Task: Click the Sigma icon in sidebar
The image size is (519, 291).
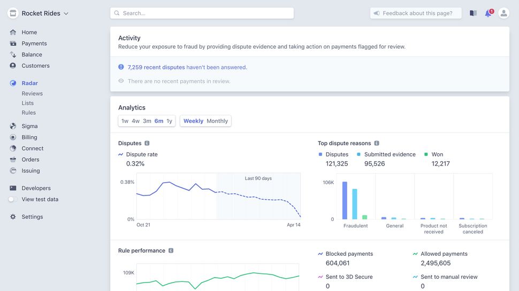Action: pyautogui.click(x=13, y=126)
